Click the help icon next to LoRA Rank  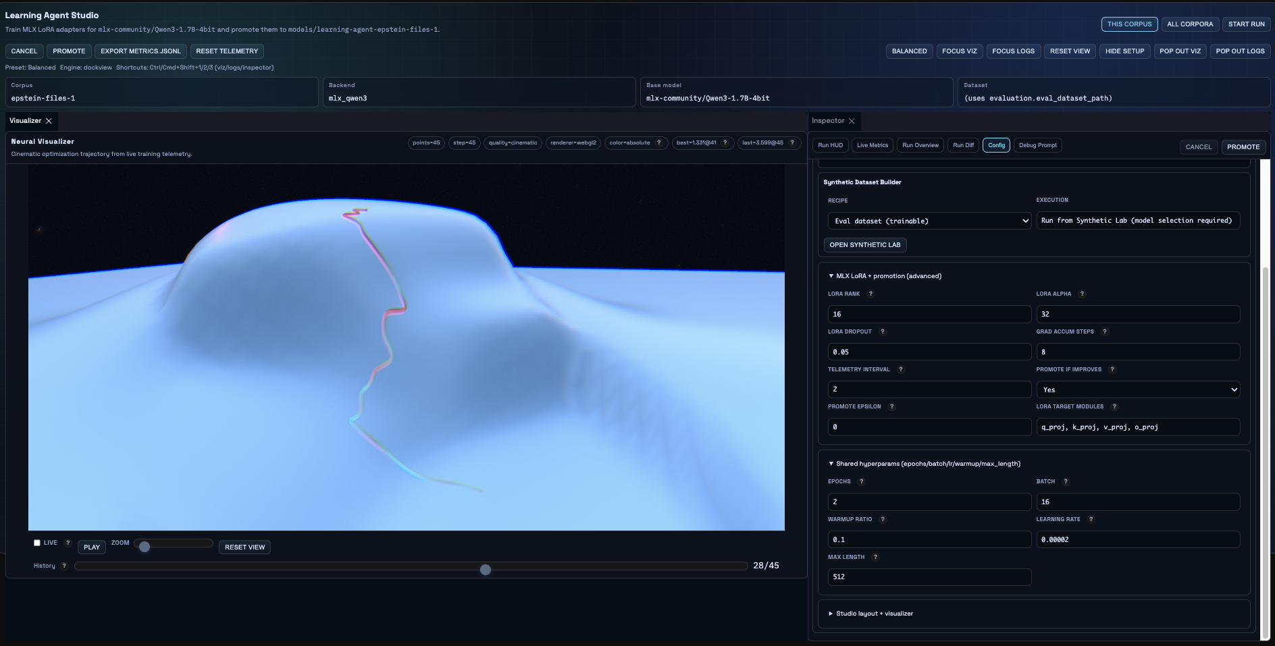pos(870,294)
